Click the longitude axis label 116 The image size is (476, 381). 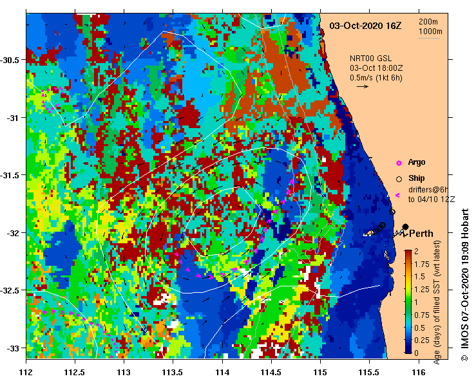click(x=419, y=372)
